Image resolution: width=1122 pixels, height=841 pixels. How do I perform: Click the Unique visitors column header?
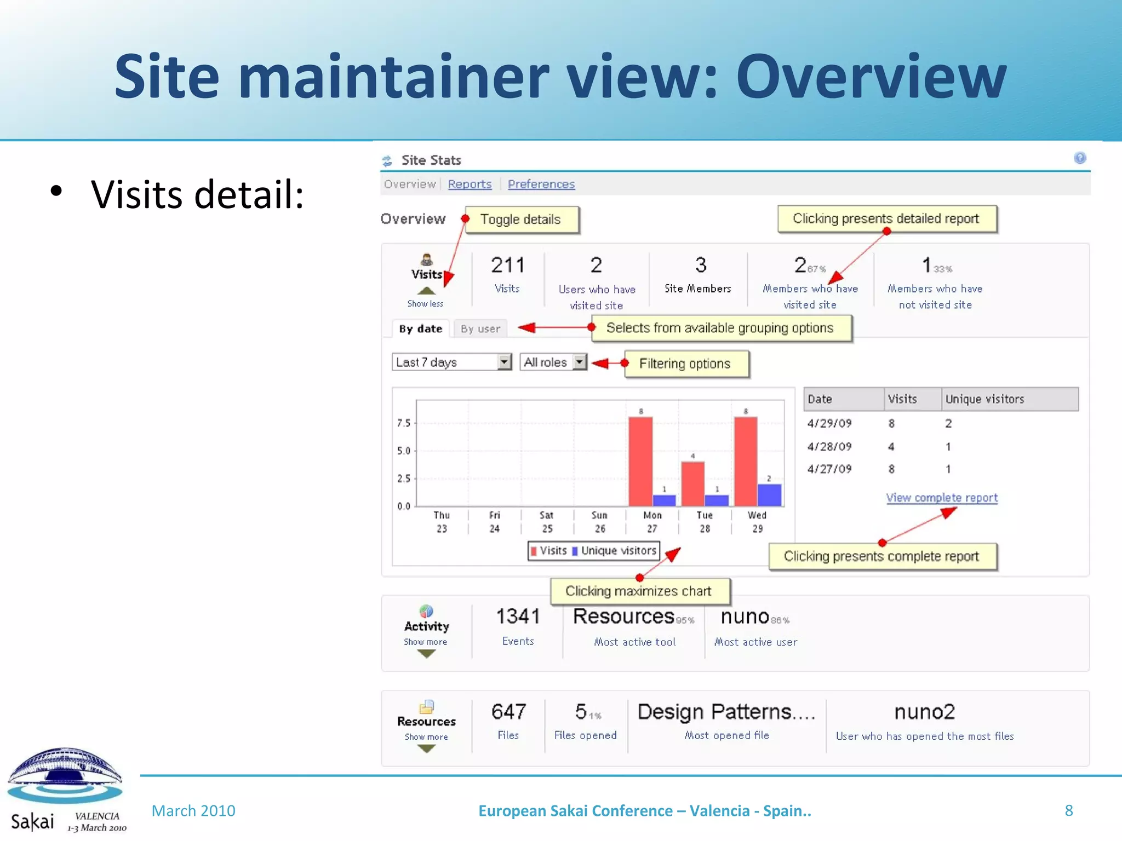point(1010,399)
